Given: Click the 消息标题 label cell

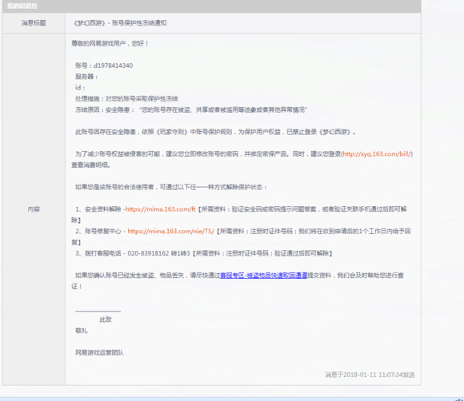Looking at the screenshot, I should (34, 22).
